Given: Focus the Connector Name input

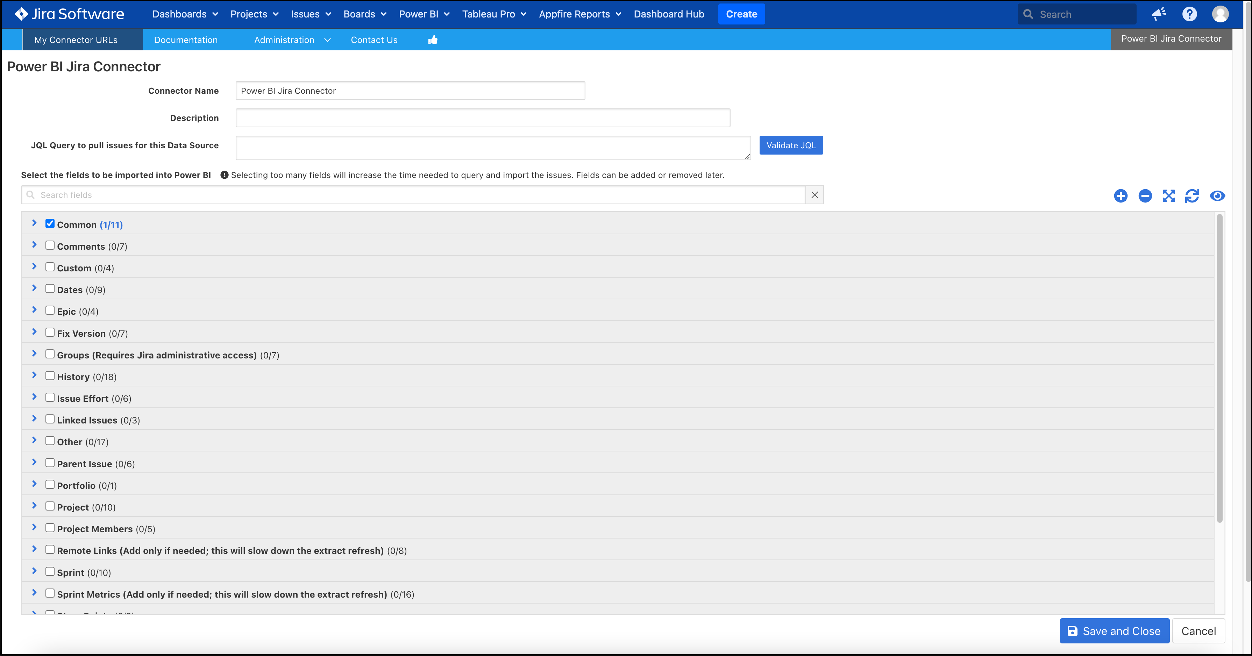Looking at the screenshot, I should (x=410, y=91).
